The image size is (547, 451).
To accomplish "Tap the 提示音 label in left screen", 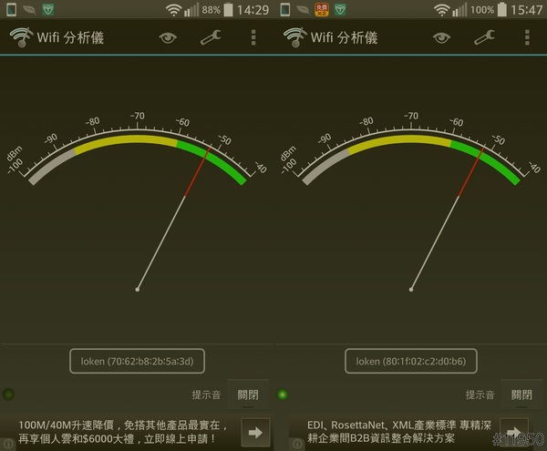I will 206,395.
